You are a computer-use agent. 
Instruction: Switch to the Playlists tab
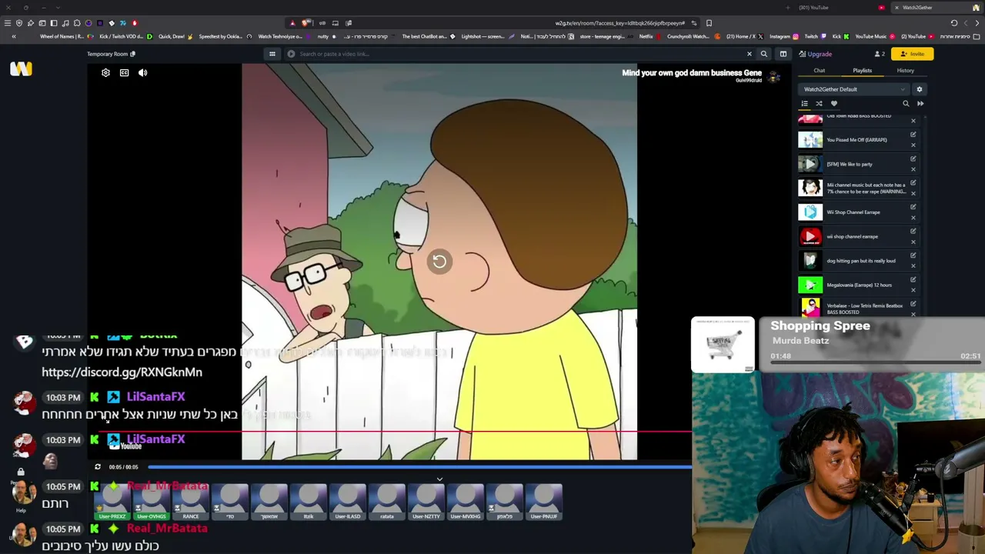[862, 71]
